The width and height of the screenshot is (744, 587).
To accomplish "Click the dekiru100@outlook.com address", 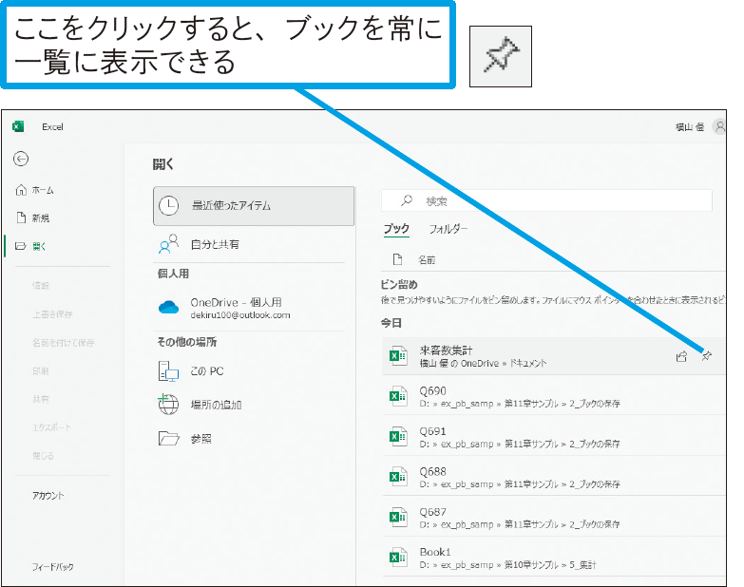I will 240,315.
